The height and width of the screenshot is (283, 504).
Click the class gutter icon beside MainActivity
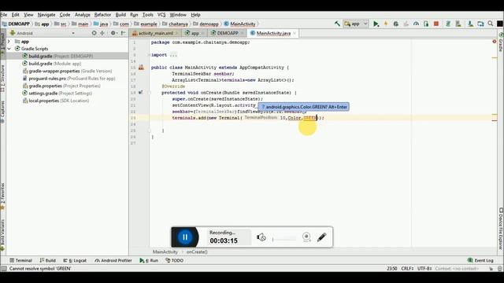pyautogui.click(x=141, y=68)
